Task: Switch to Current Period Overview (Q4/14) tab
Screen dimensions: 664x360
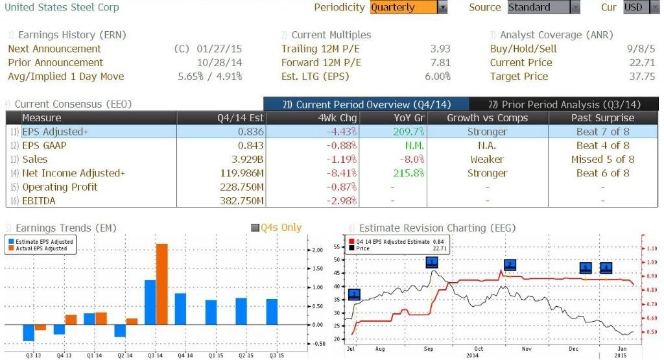Action: [366, 104]
